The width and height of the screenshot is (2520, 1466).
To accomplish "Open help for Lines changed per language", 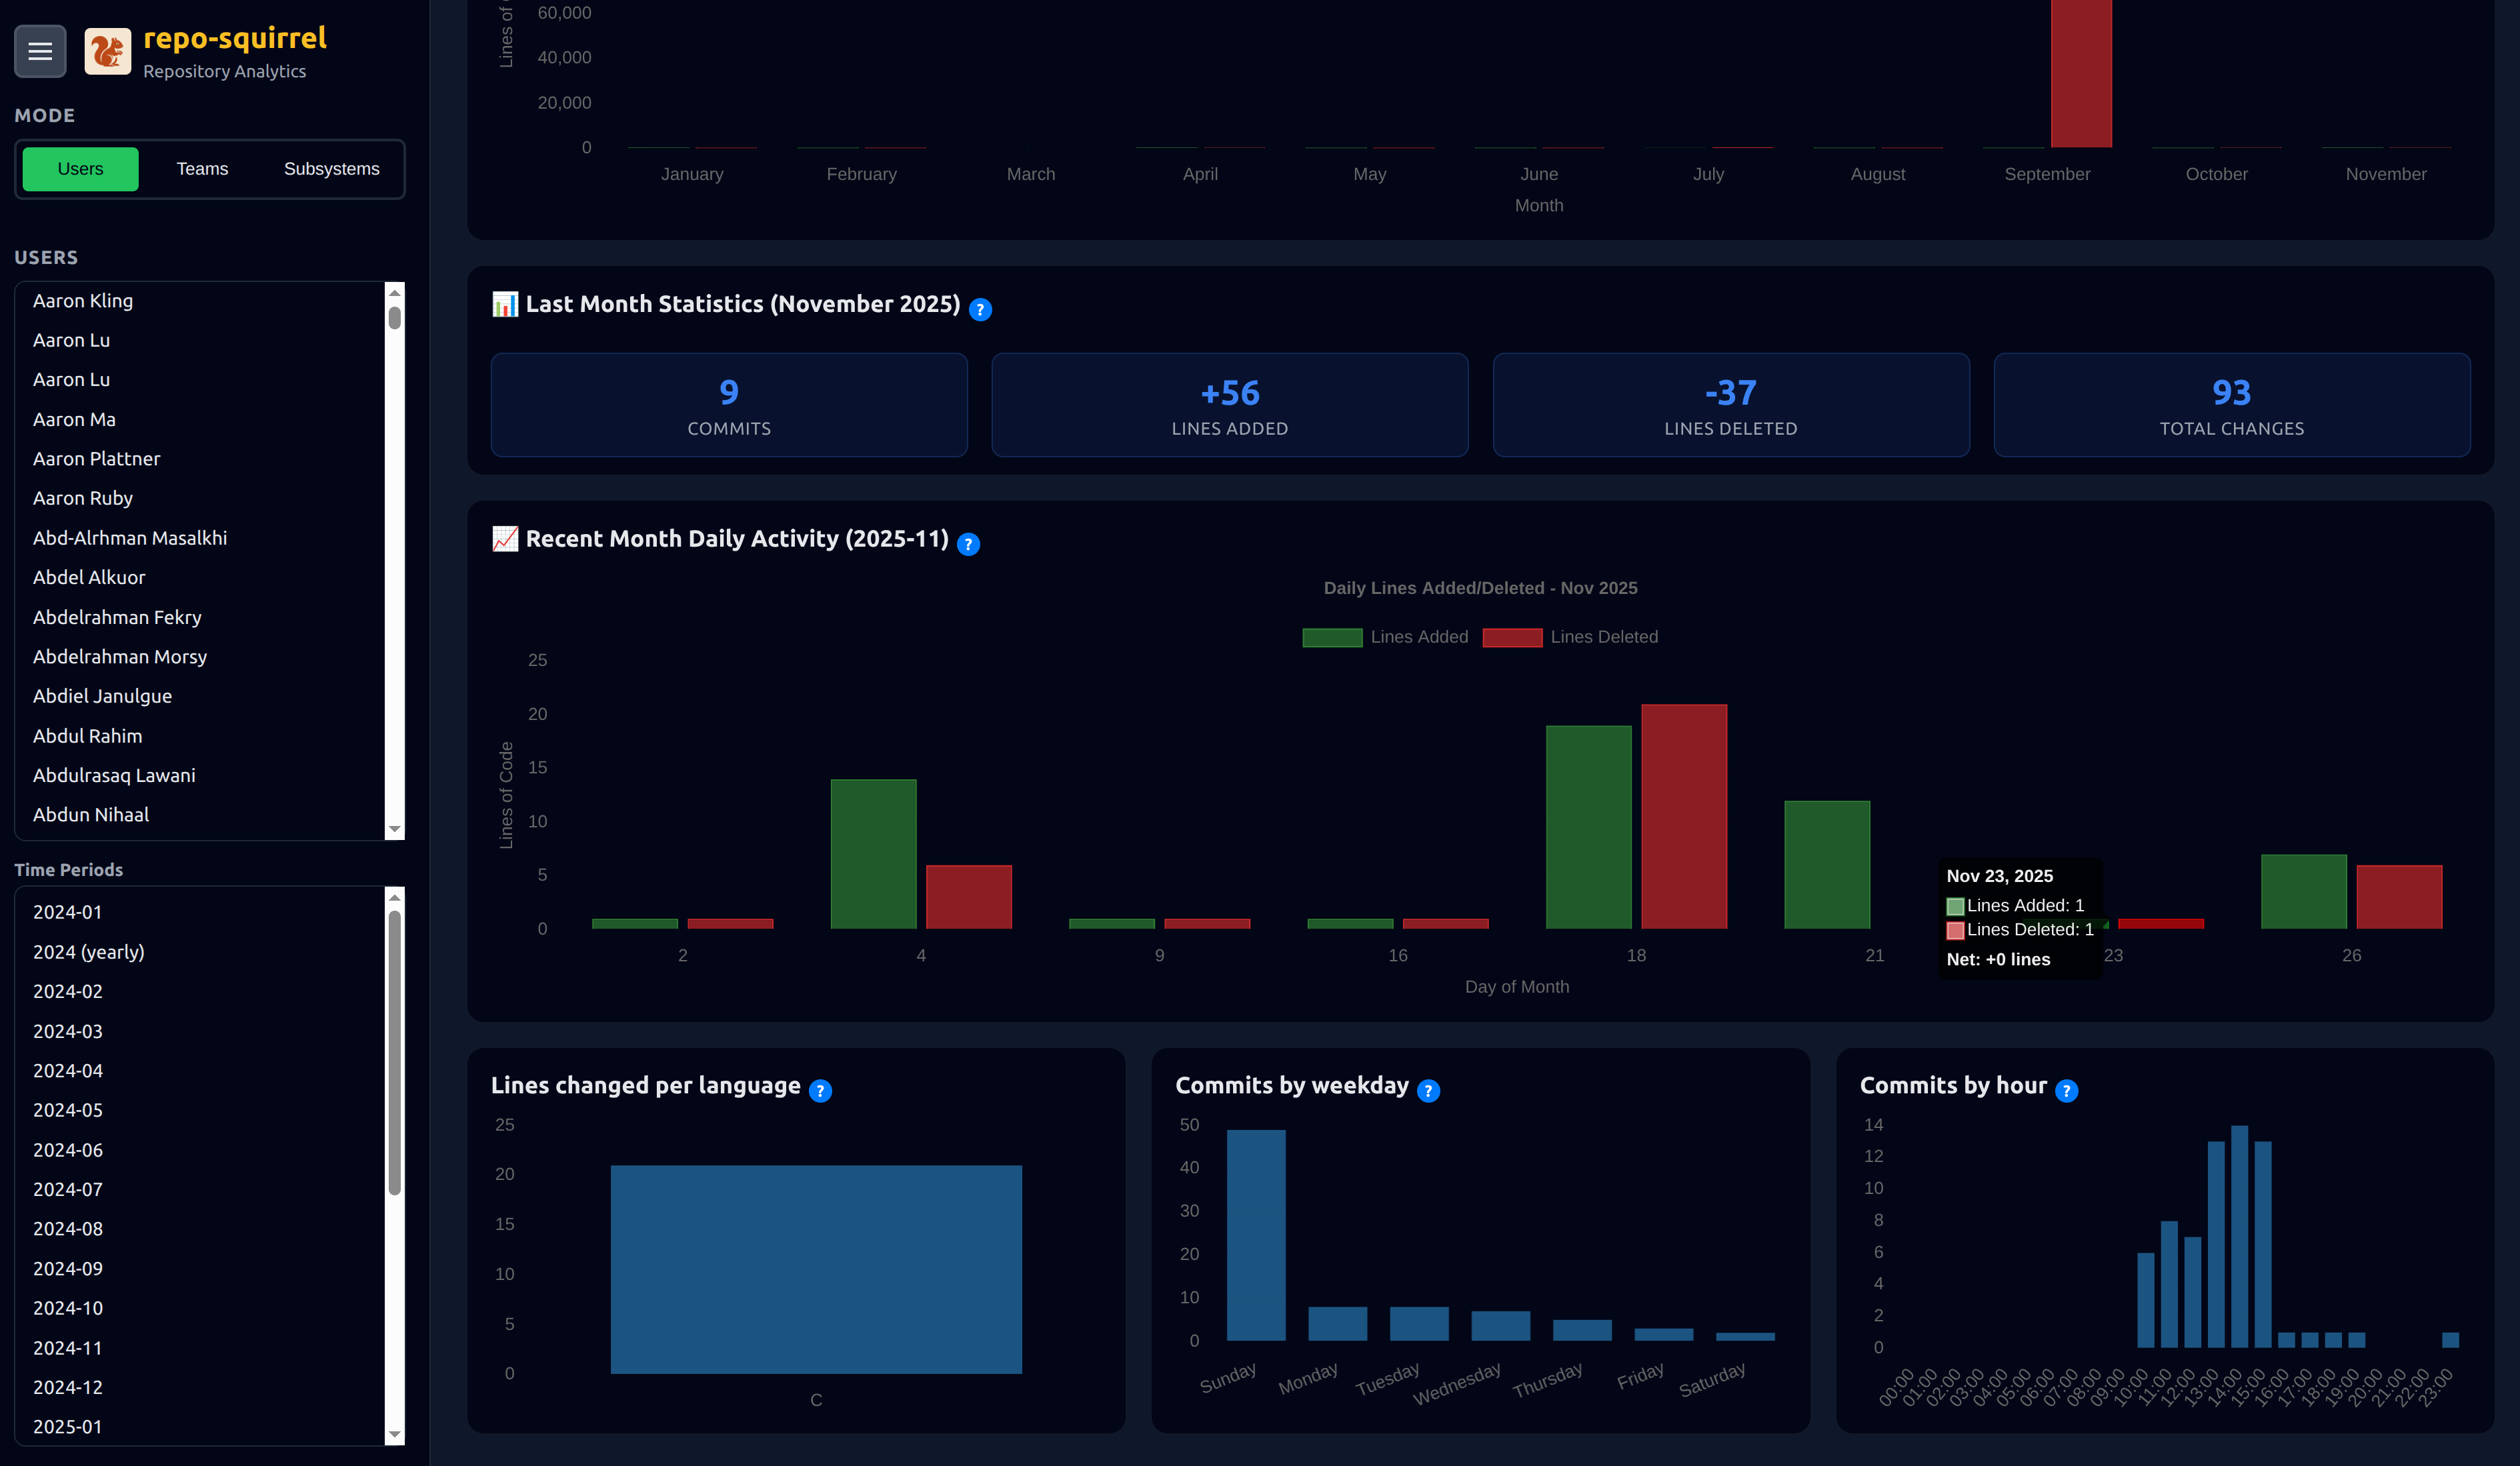I will pos(820,1091).
